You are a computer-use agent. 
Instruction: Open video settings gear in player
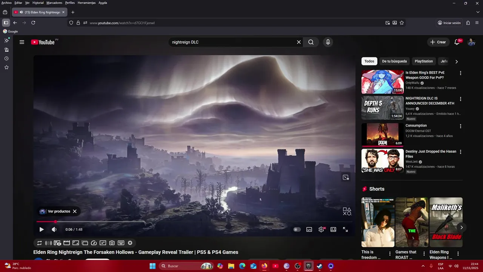pyautogui.click(x=321, y=229)
